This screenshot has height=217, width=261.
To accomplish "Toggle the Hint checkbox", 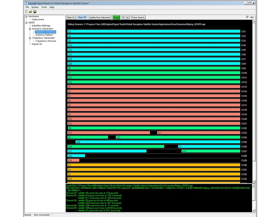I will [248, 17].
